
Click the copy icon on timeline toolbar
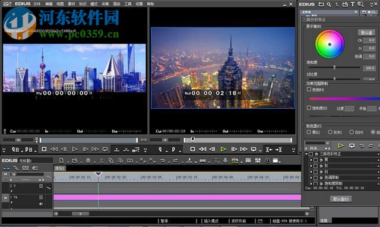[x=111, y=160]
